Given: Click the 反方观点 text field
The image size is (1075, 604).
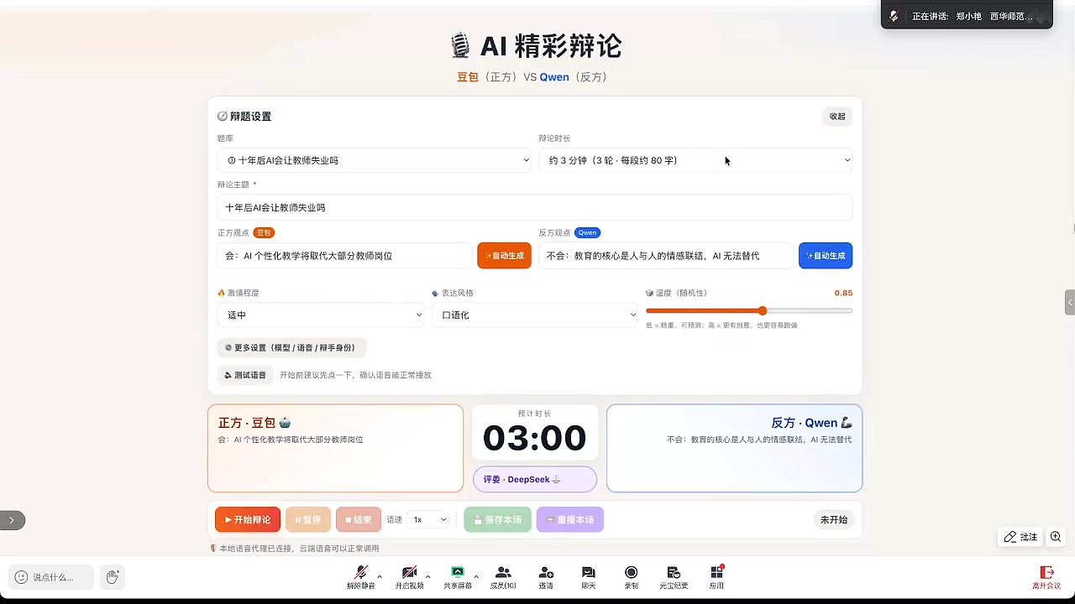Looking at the screenshot, I should pyautogui.click(x=666, y=256).
